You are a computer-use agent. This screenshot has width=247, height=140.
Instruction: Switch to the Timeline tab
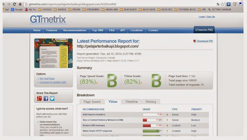132,102
